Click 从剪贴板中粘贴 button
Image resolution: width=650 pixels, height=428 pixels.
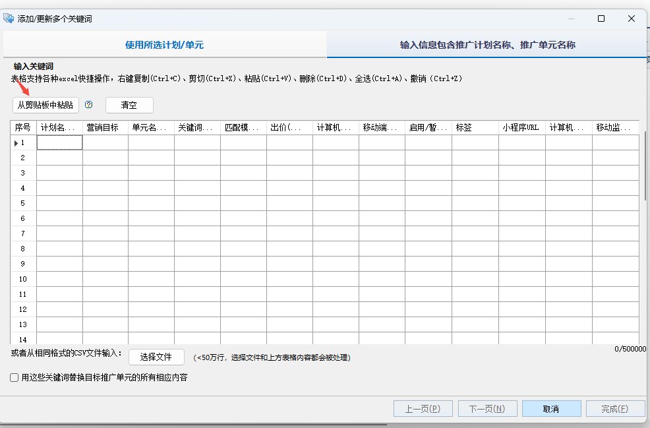[x=45, y=105]
